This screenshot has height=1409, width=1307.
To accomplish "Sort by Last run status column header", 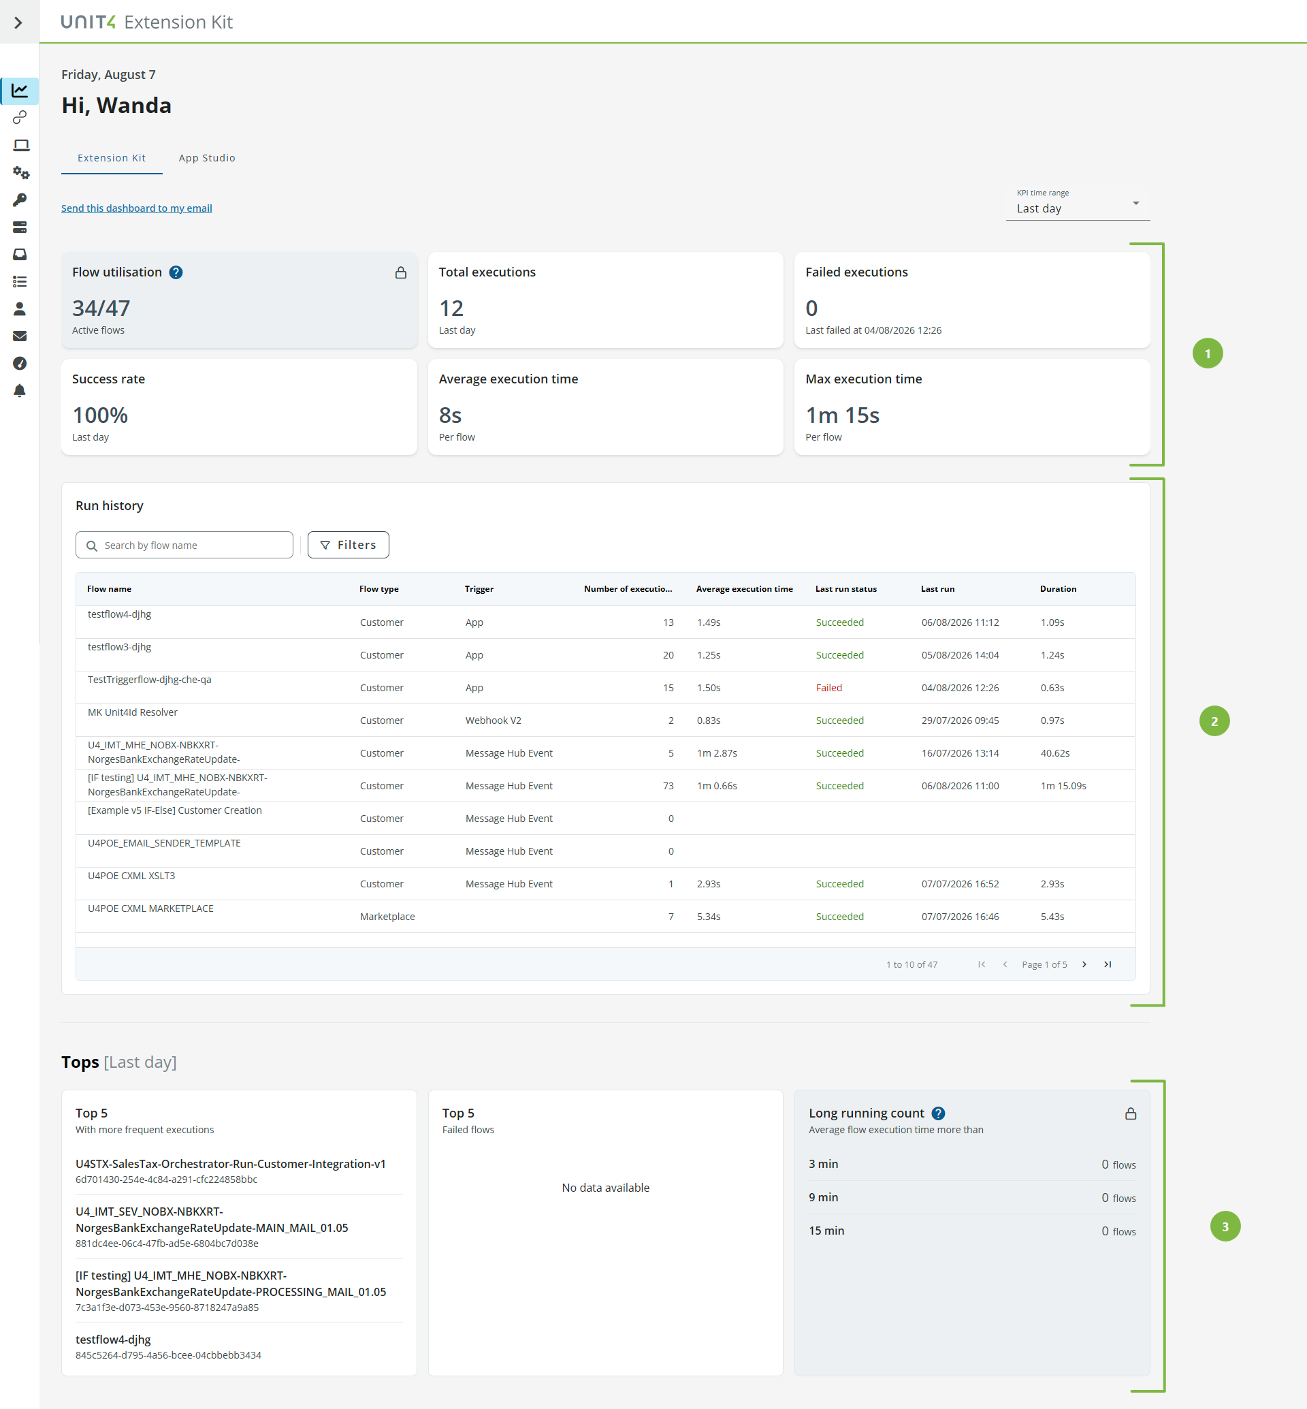I will tap(846, 589).
